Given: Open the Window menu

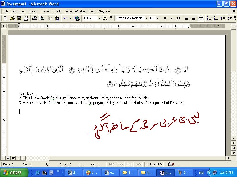Looking at the screenshot, I should pyautogui.click(x=80, y=11).
